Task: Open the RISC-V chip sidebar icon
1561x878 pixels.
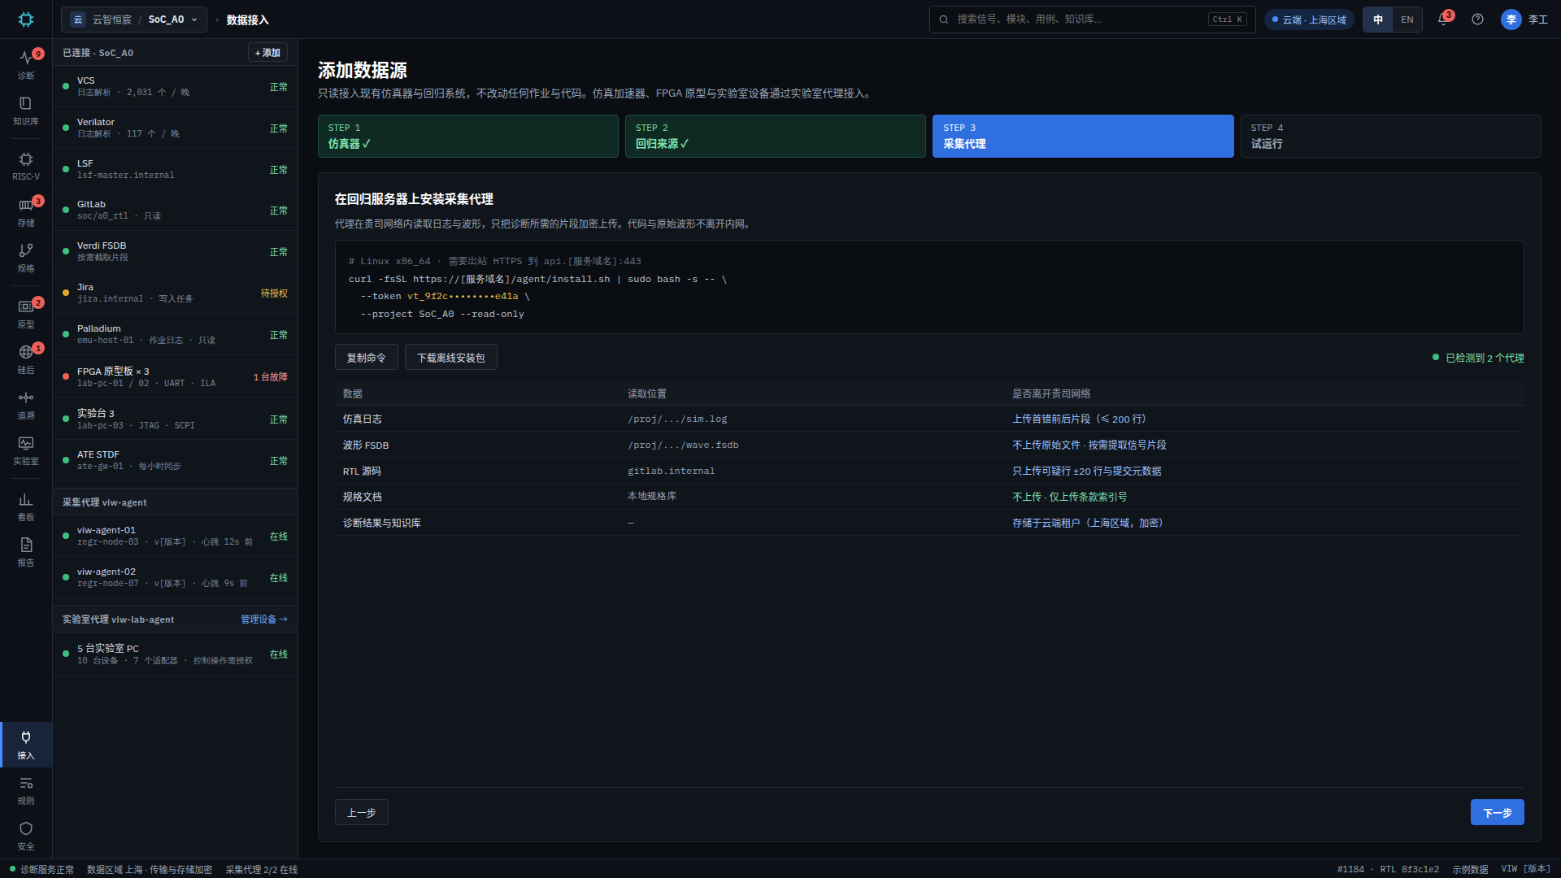Action: pos(26,166)
